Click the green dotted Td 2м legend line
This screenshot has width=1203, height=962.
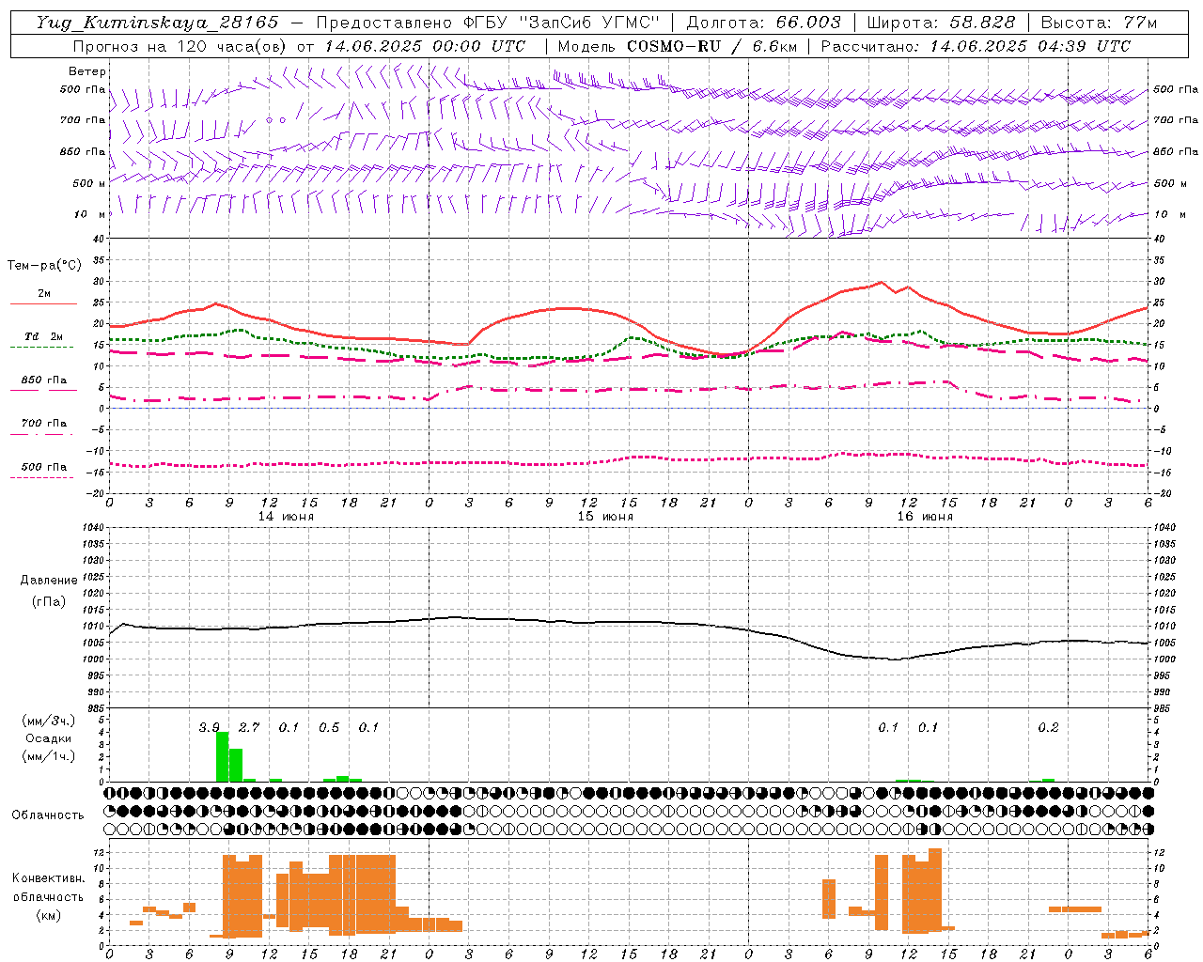point(43,347)
